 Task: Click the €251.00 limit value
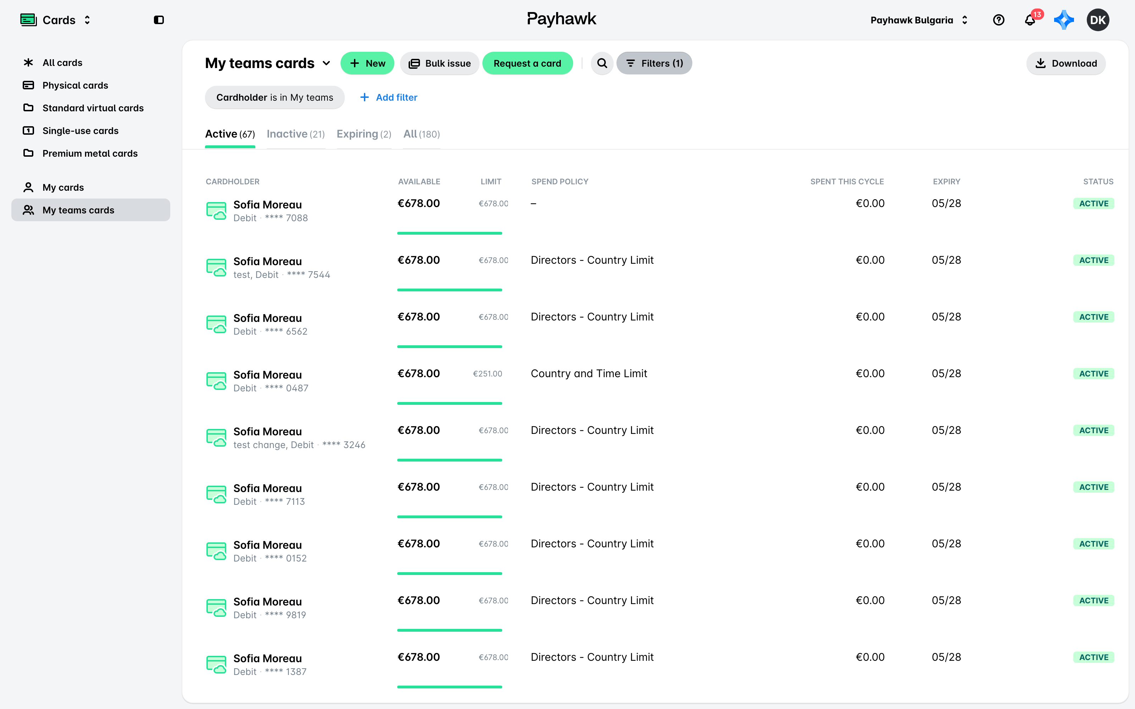pos(487,374)
